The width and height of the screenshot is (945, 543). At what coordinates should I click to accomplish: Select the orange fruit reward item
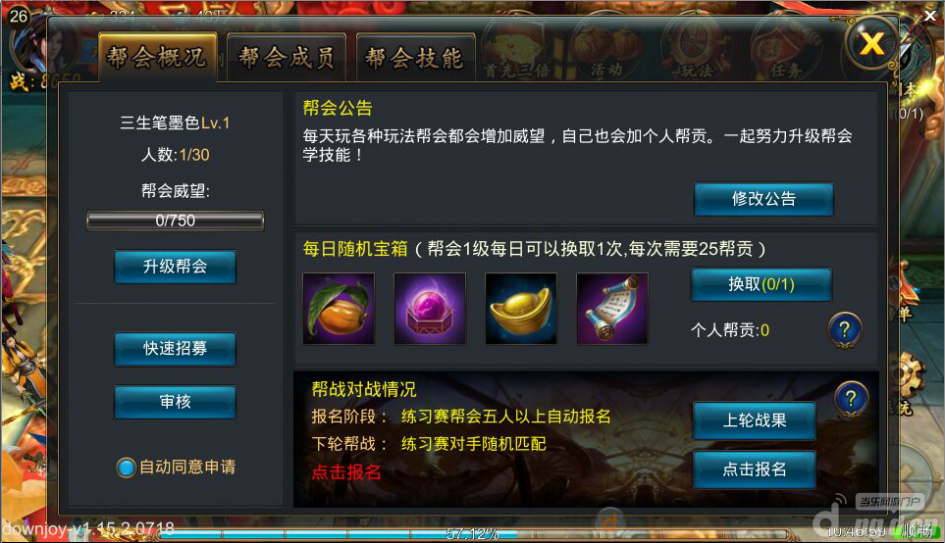[339, 309]
